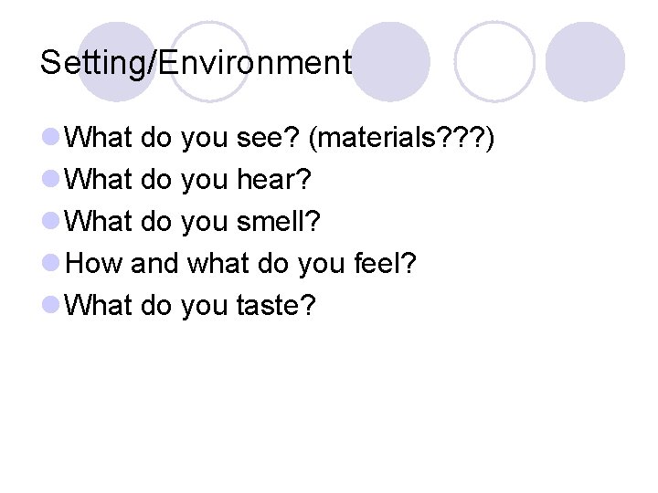Select the rightmost filled lavender circle

point(586,61)
